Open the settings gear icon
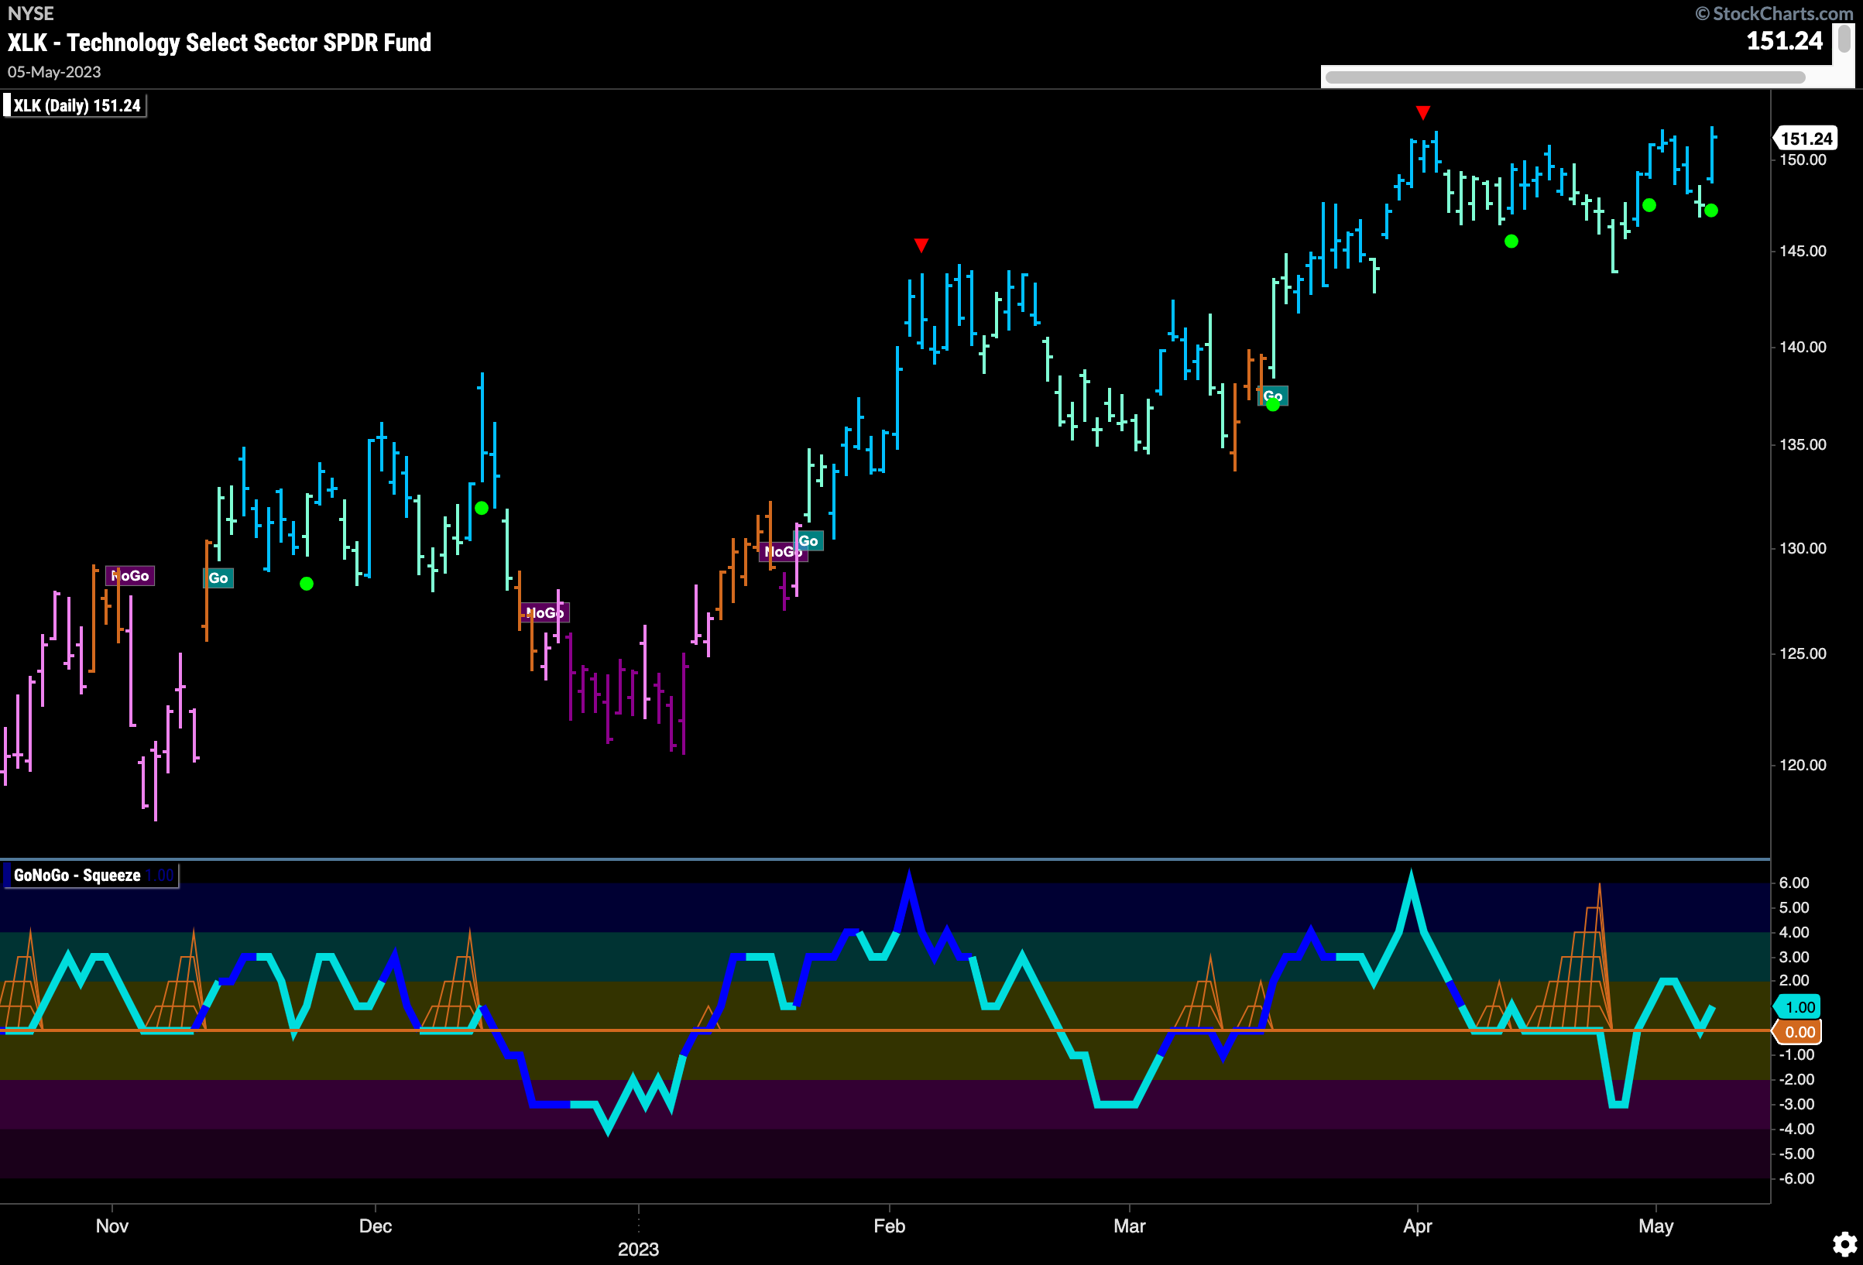The height and width of the screenshot is (1265, 1863). click(1844, 1244)
